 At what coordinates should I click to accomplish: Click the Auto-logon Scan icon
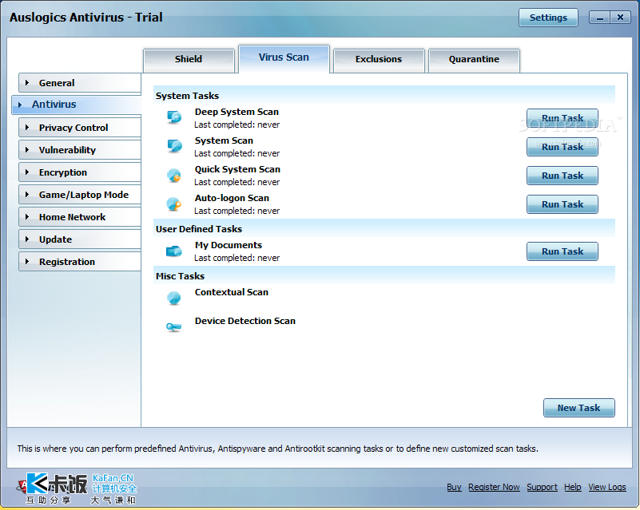tap(174, 204)
